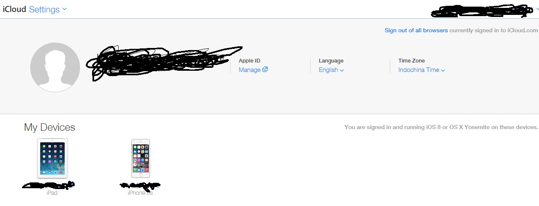Click the iCloud logo text
This screenshot has width=539, height=206.
click(x=15, y=10)
